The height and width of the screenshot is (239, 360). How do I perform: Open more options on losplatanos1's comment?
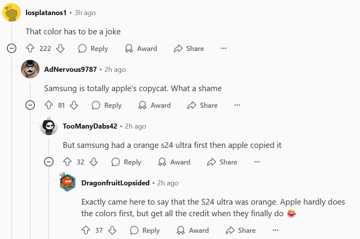point(223,49)
